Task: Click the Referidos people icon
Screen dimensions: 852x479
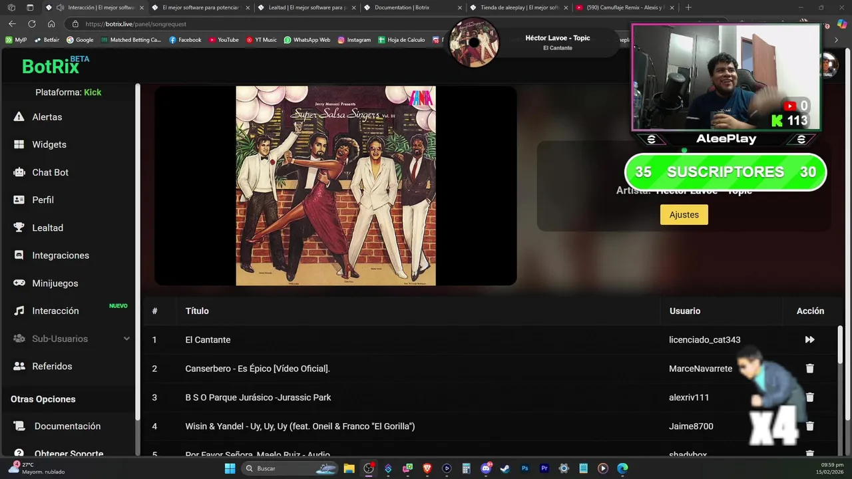Action: coord(19,367)
